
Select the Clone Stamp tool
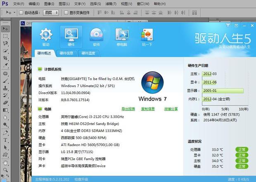click(5, 88)
